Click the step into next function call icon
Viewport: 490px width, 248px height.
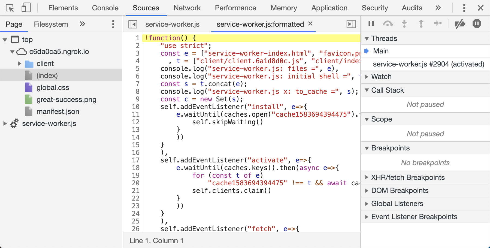pyautogui.click(x=405, y=24)
